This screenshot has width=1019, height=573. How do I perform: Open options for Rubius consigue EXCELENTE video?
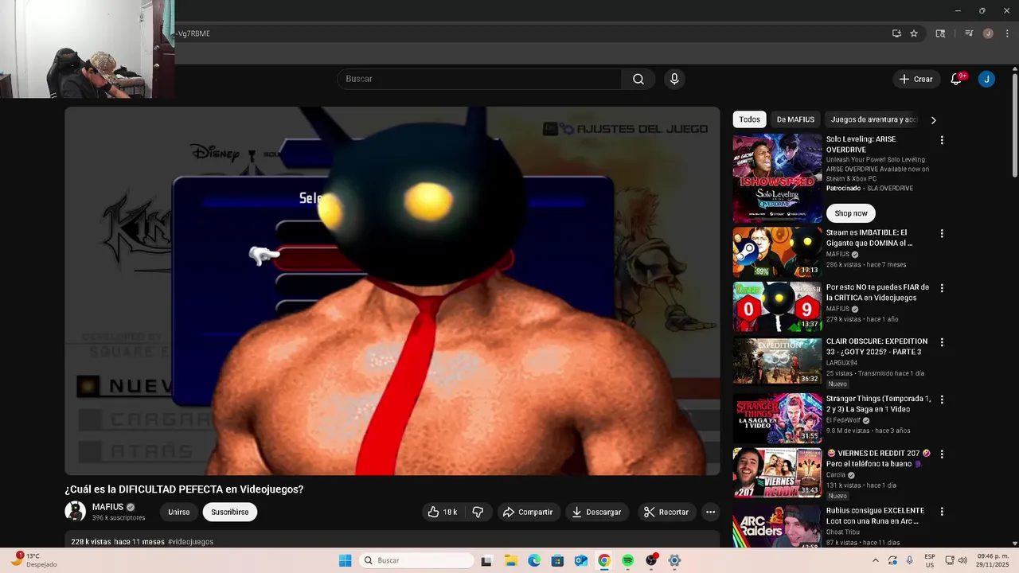[x=942, y=512]
